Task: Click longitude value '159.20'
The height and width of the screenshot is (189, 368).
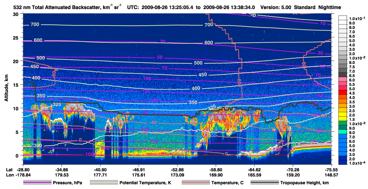Action: point(293,175)
